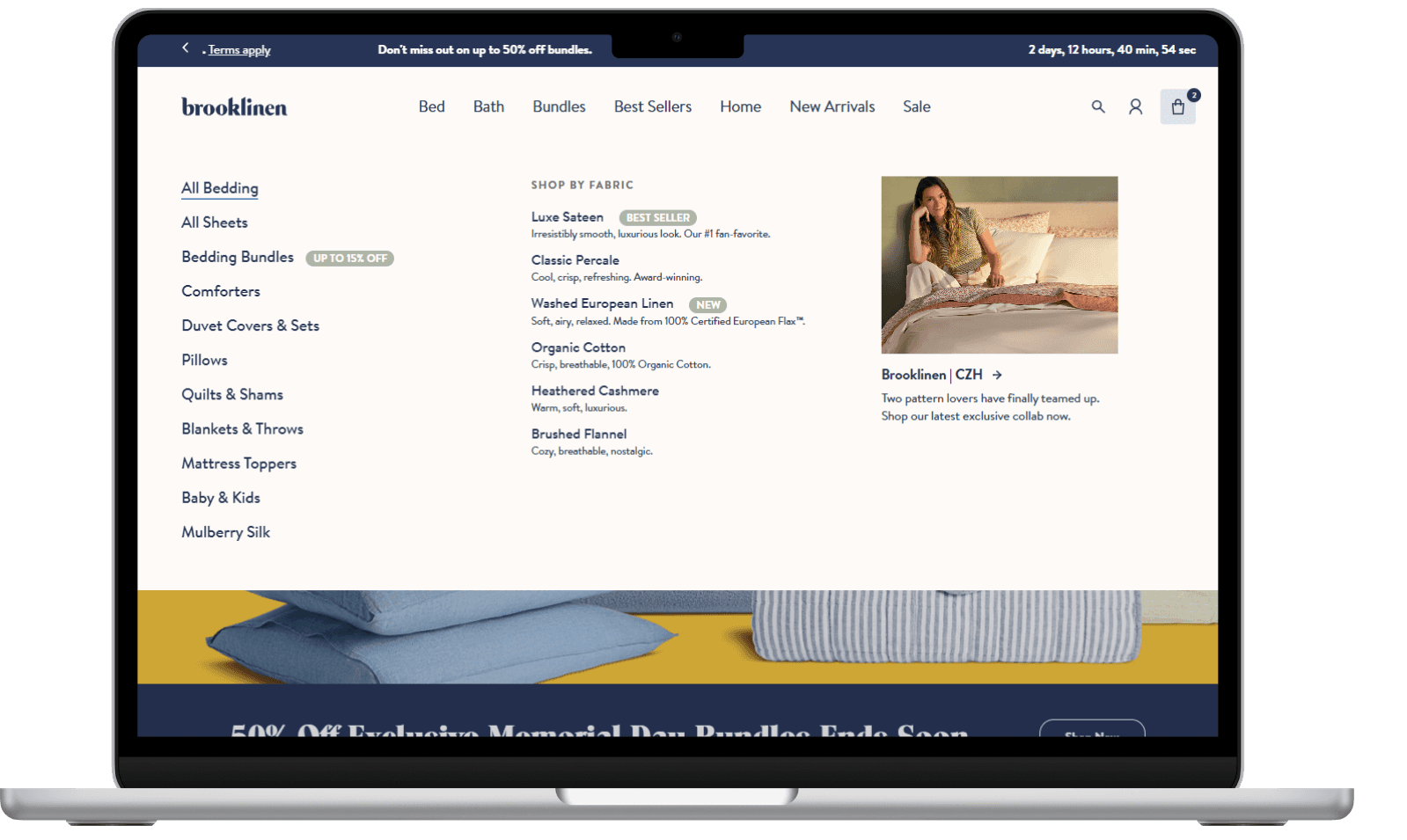This screenshot has width=1407, height=840.
Task: Open Blankets & Throws
Action: [243, 428]
